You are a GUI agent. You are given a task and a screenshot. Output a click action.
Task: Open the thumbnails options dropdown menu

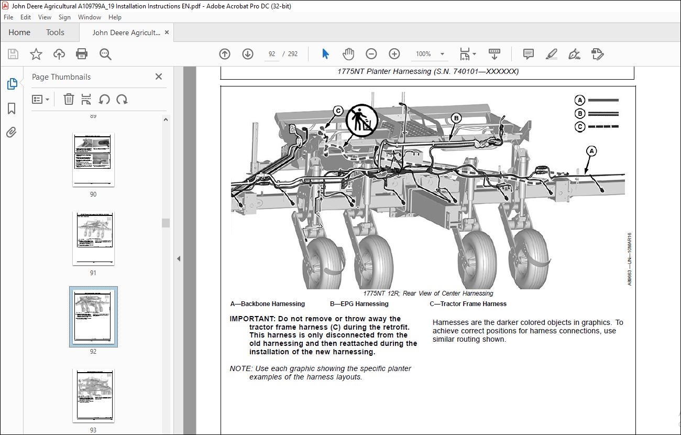click(x=41, y=99)
